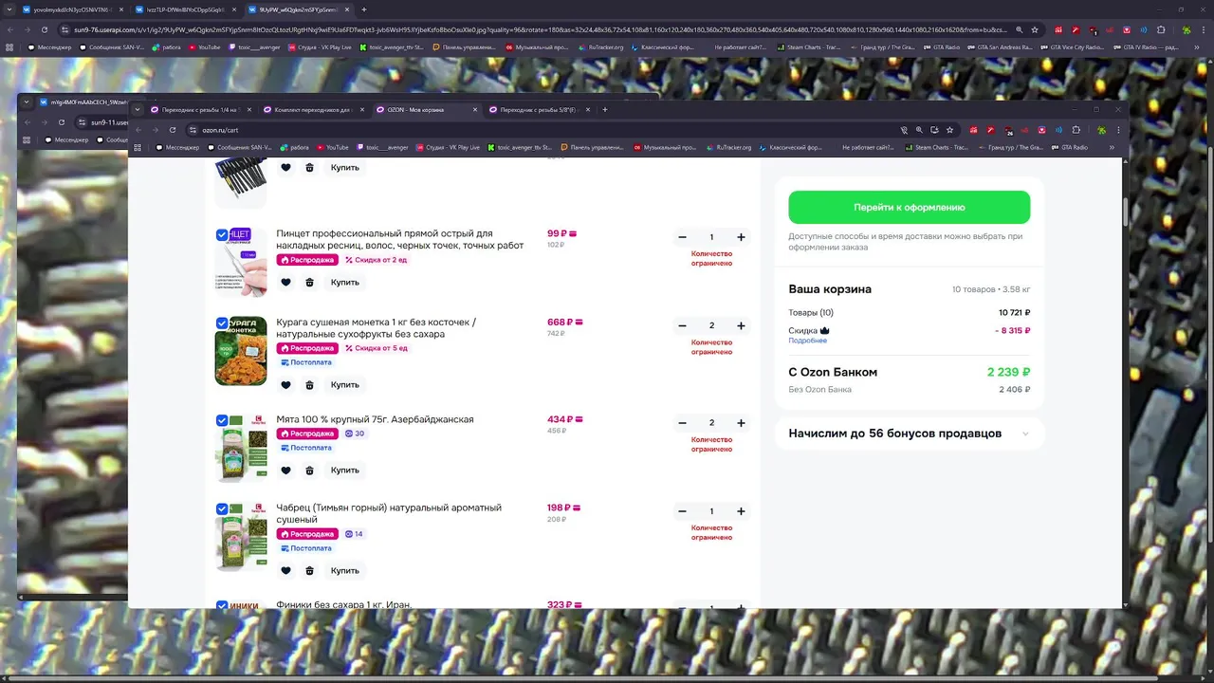The image size is (1214, 683).
Task: Click Постоплата badge under Курага item
Action: [305, 362]
